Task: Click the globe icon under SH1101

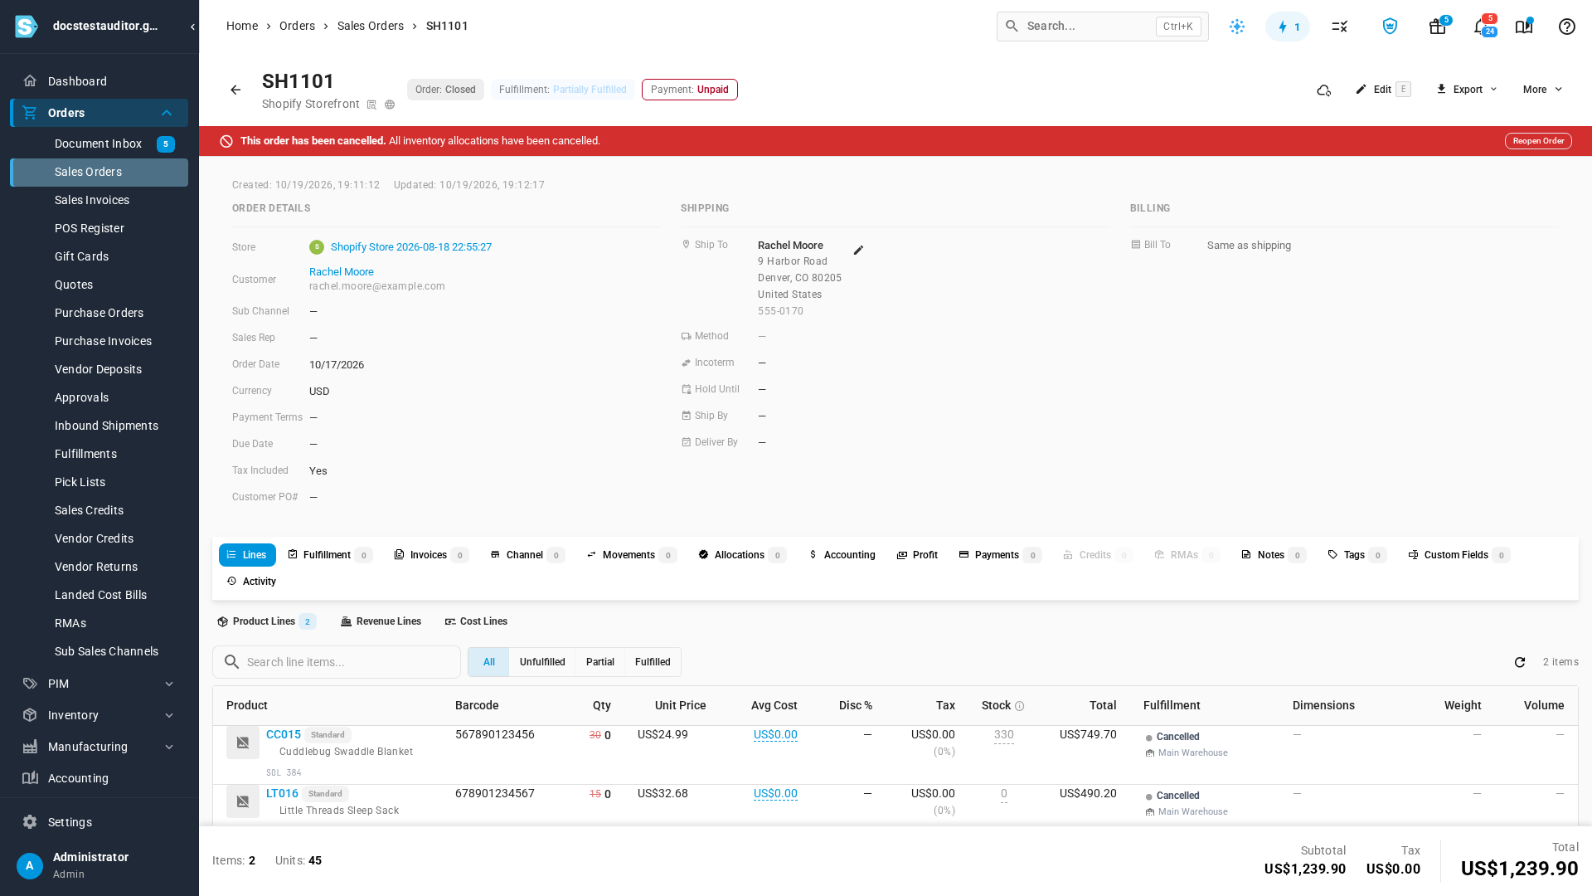Action: pyautogui.click(x=390, y=105)
